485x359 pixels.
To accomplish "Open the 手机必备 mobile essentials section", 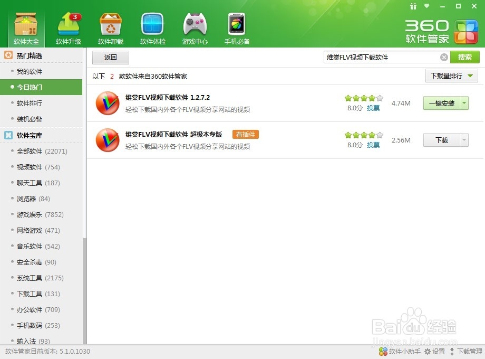I will coord(237,29).
